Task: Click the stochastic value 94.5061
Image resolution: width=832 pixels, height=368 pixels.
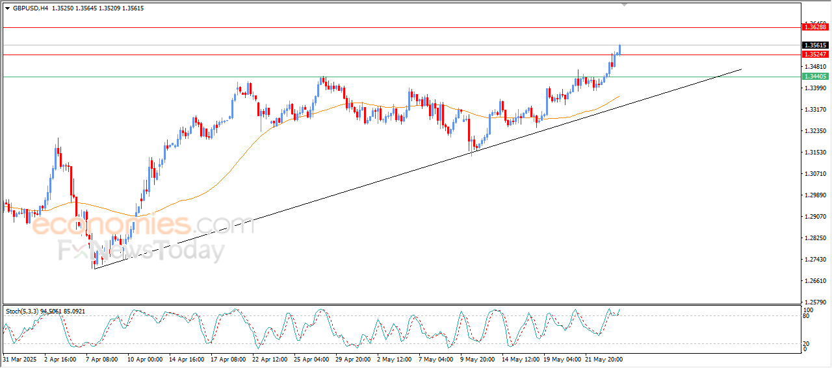Action: click(x=51, y=312)
